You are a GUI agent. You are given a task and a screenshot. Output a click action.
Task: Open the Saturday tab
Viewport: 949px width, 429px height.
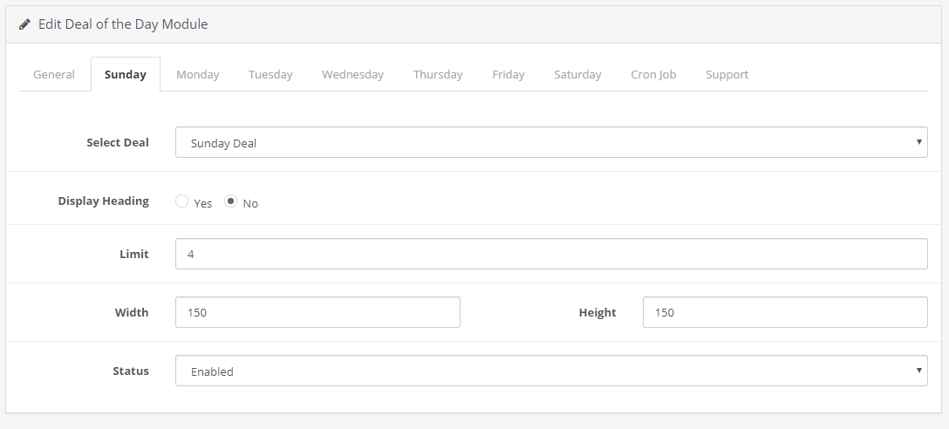[x=578, y=74]
